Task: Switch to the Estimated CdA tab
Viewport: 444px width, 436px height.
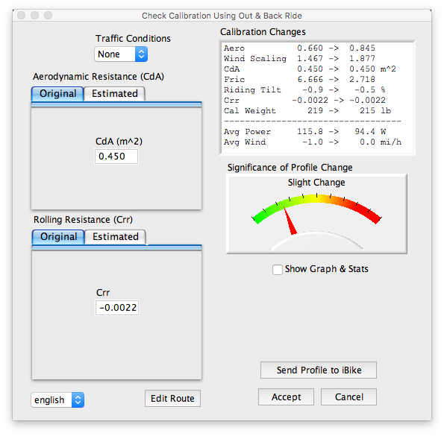Action: [115, 94]
